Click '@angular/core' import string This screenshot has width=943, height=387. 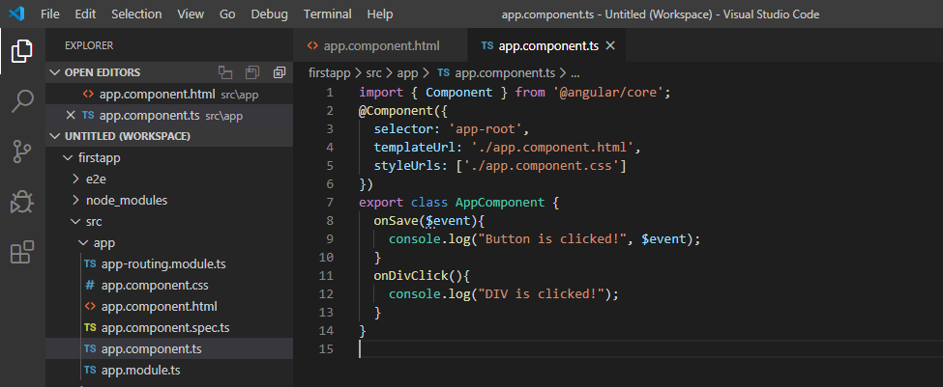click(x=608, y=93)
